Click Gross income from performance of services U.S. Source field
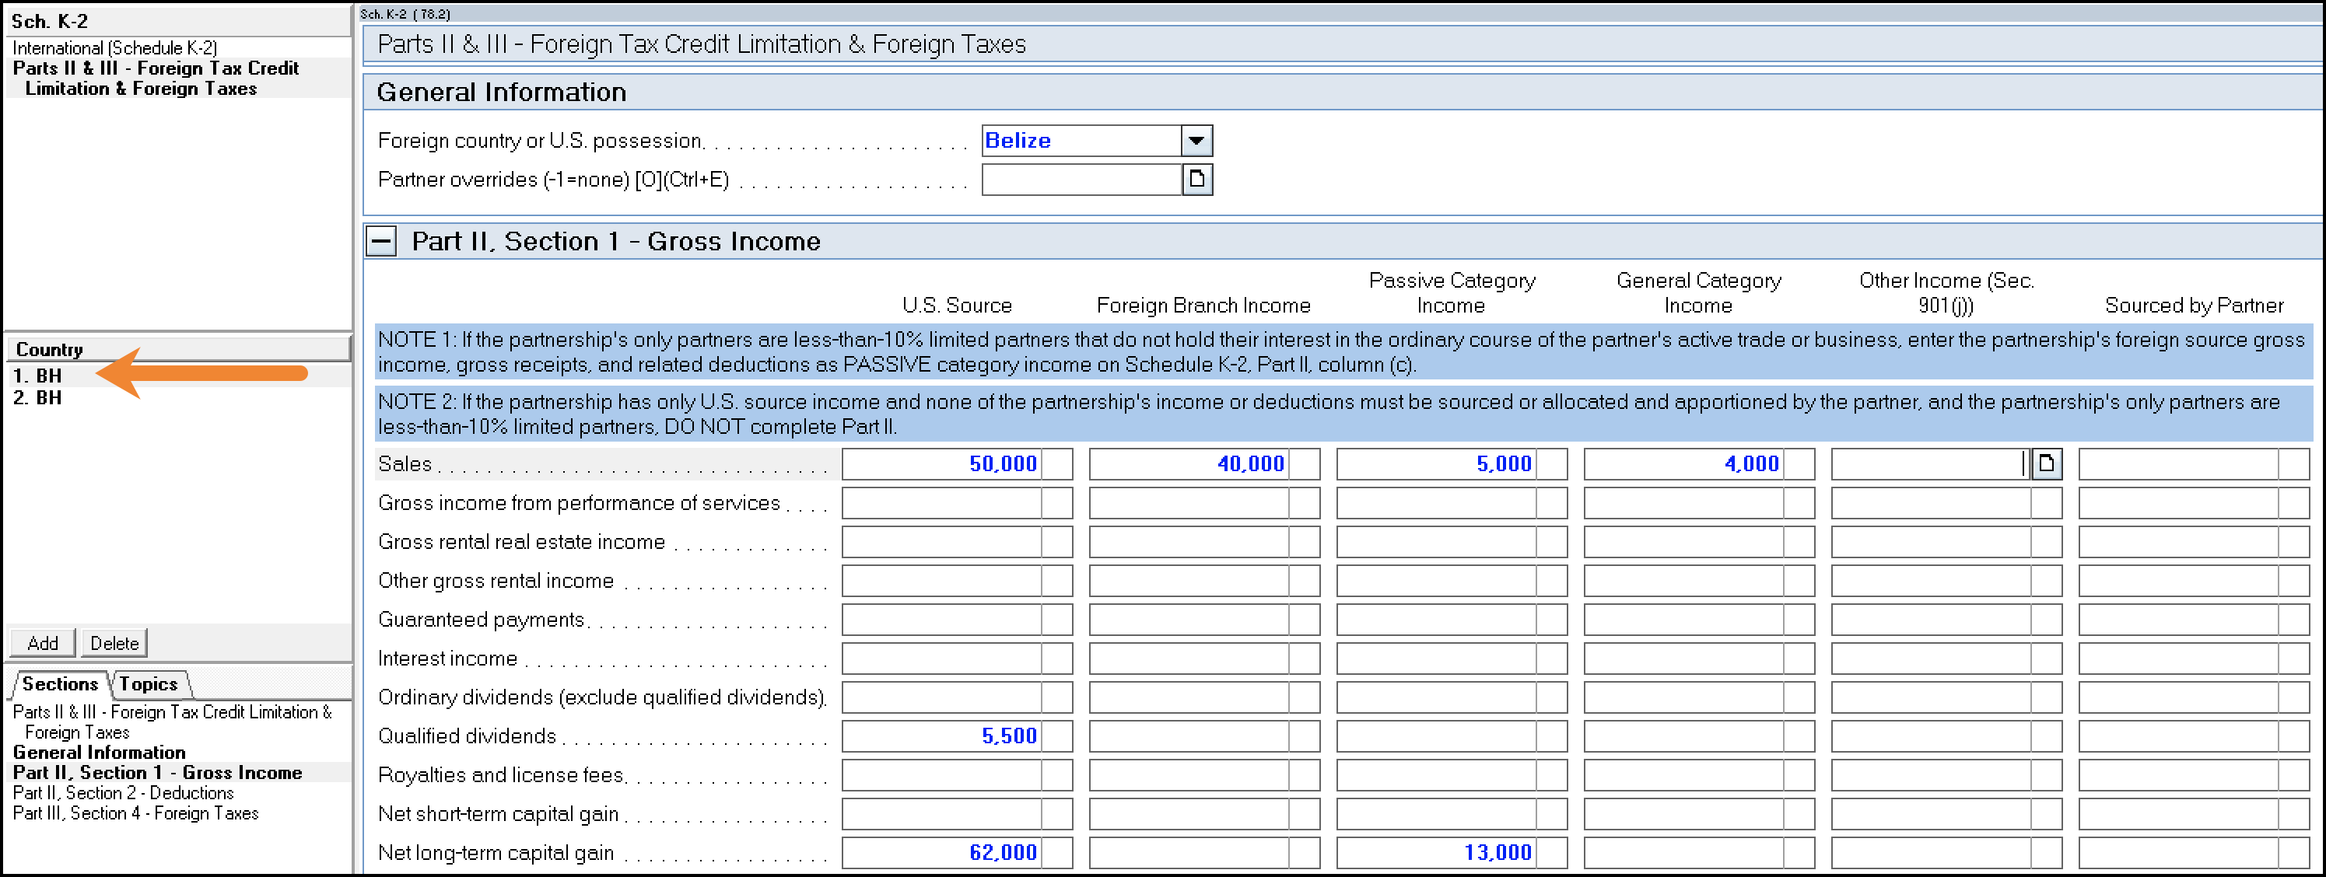Viewport: 2326px width, 877px height. (x=942, y=504)
